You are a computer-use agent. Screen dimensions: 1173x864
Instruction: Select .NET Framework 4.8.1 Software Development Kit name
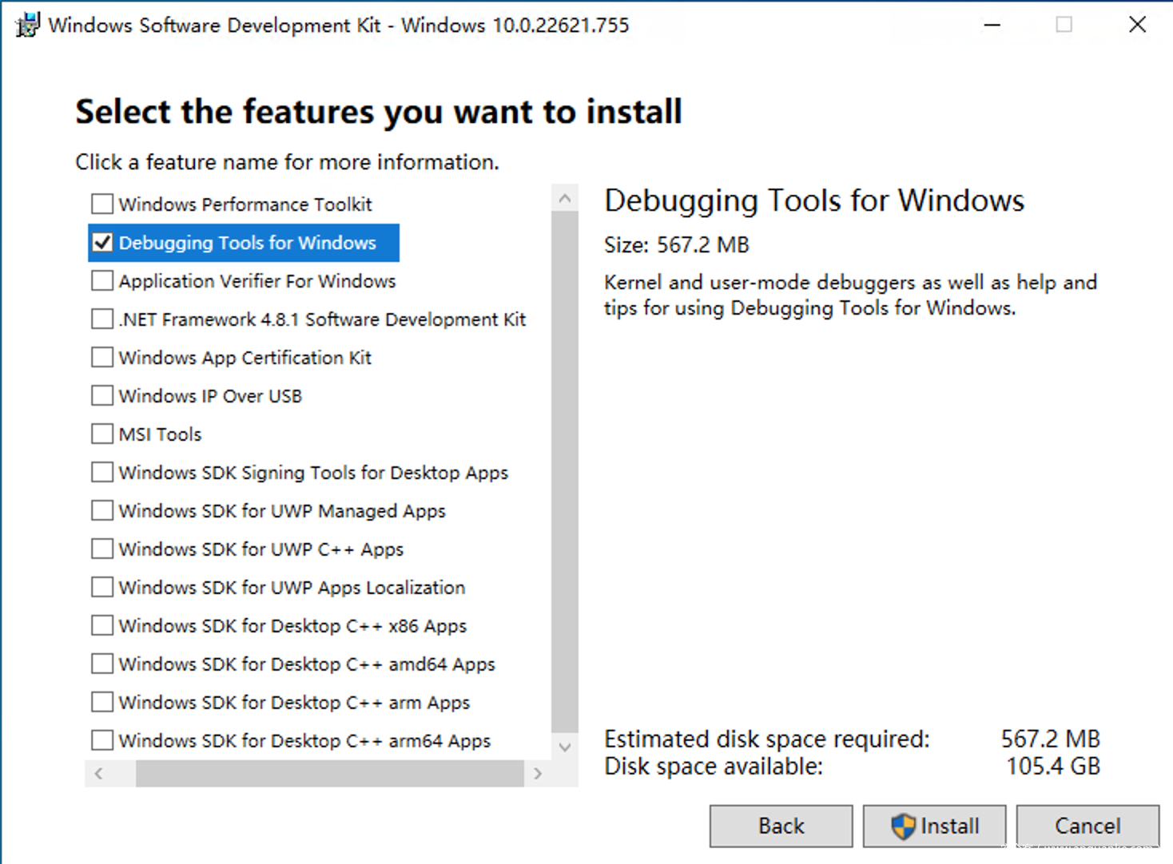tap(322, 319)
